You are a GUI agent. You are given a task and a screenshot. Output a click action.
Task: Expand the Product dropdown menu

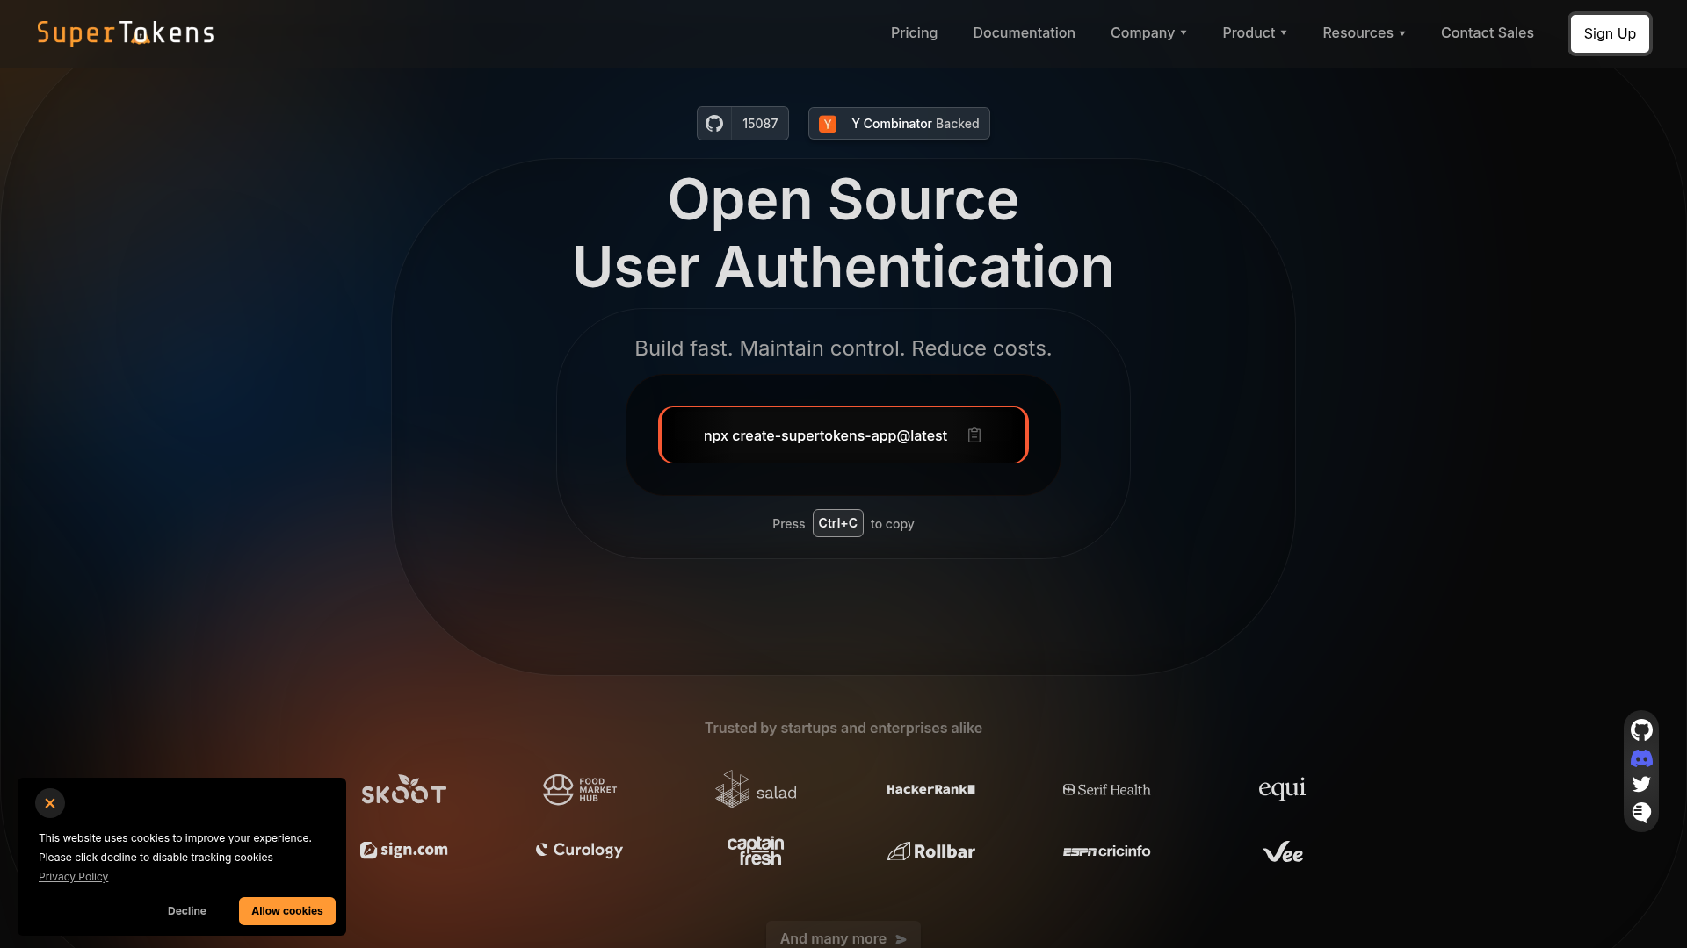[1255, 33]
